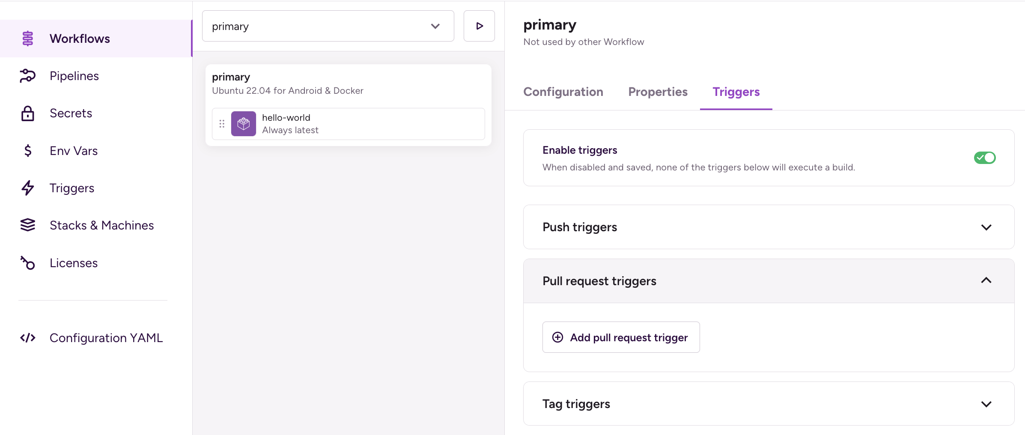Select the primary workflow card title
1025x435 pixels.
231,77
